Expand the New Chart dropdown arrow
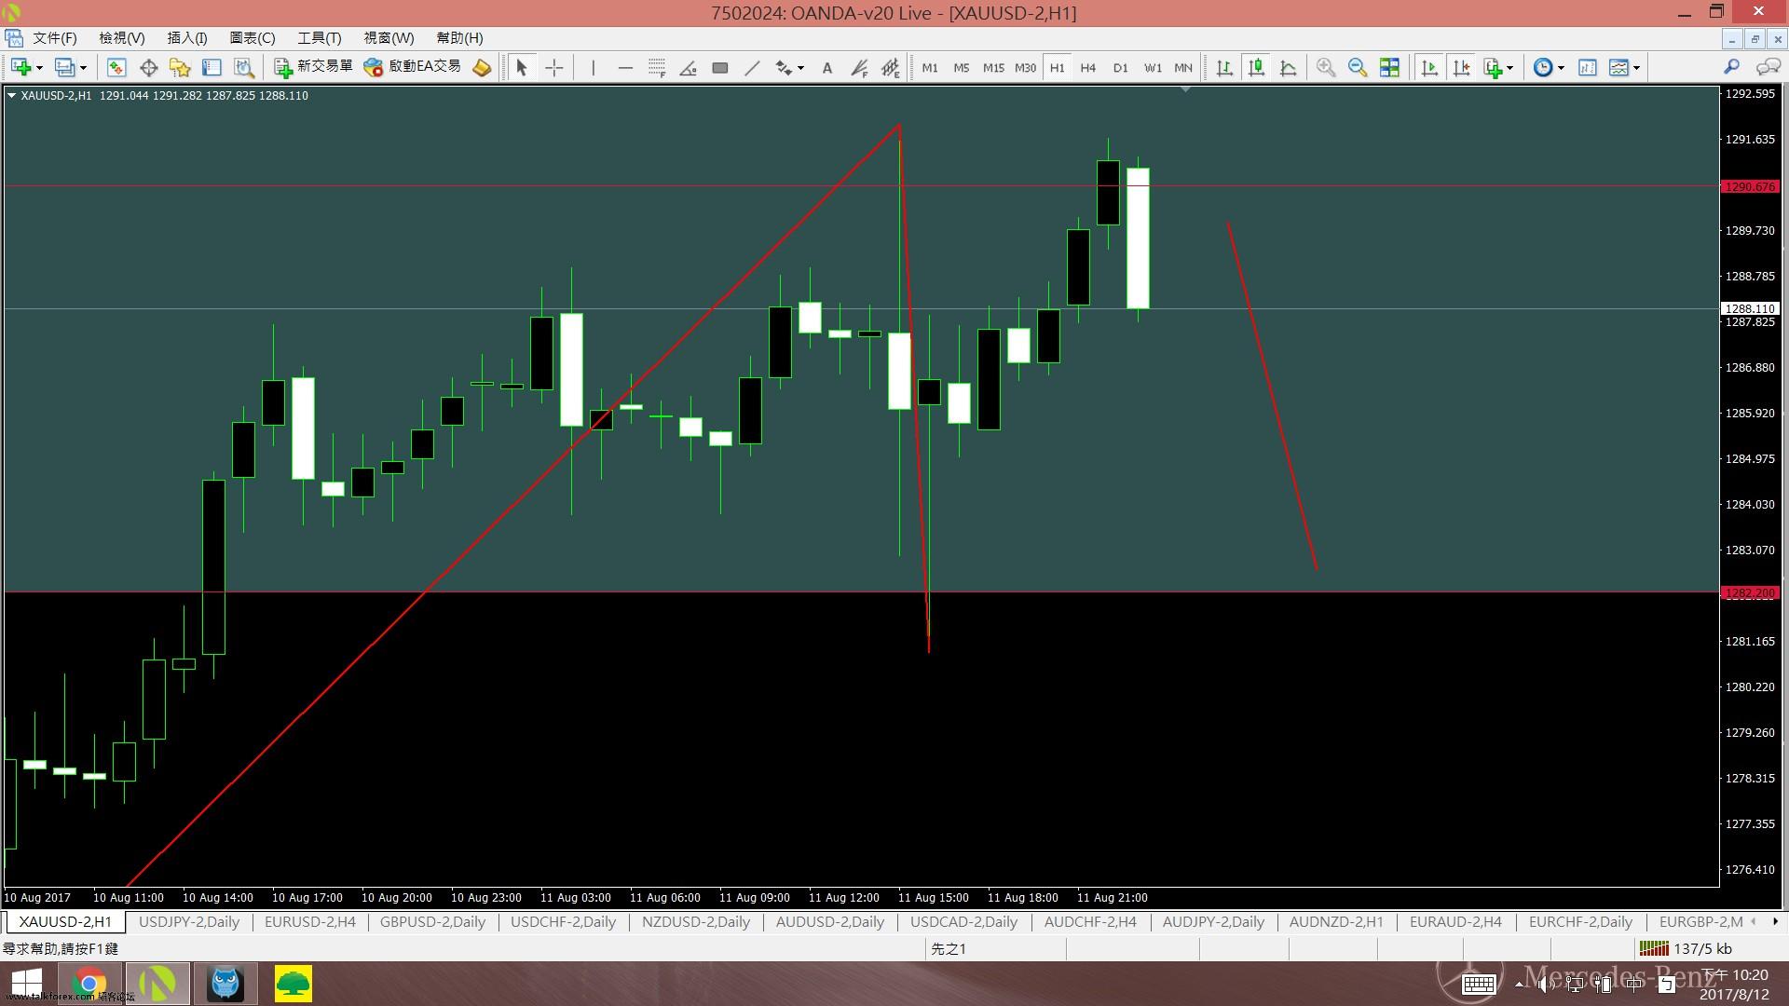The image size is (1789, 1006). [39, 68]
